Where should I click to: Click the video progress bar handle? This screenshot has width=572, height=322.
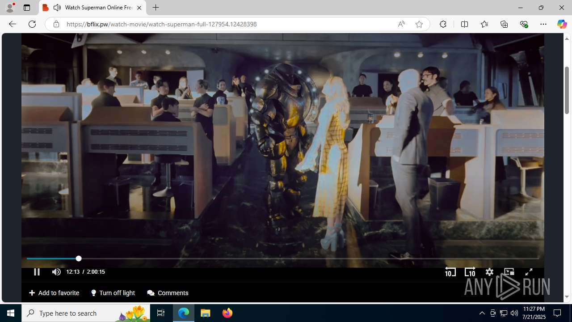click(x=79, y=258)
